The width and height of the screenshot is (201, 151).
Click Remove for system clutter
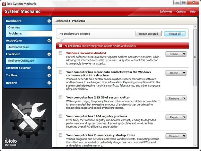[174, 98]
